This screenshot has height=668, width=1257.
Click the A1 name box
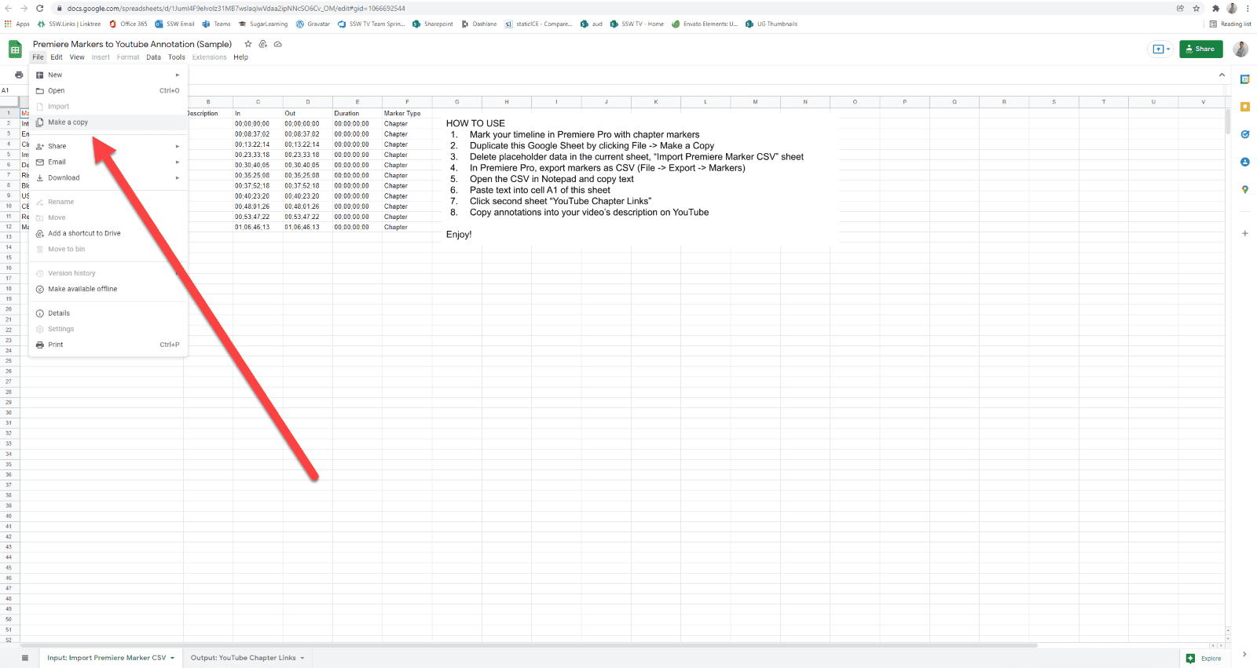(6, 90)
